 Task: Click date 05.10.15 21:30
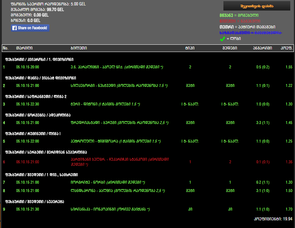coord(28,209)
